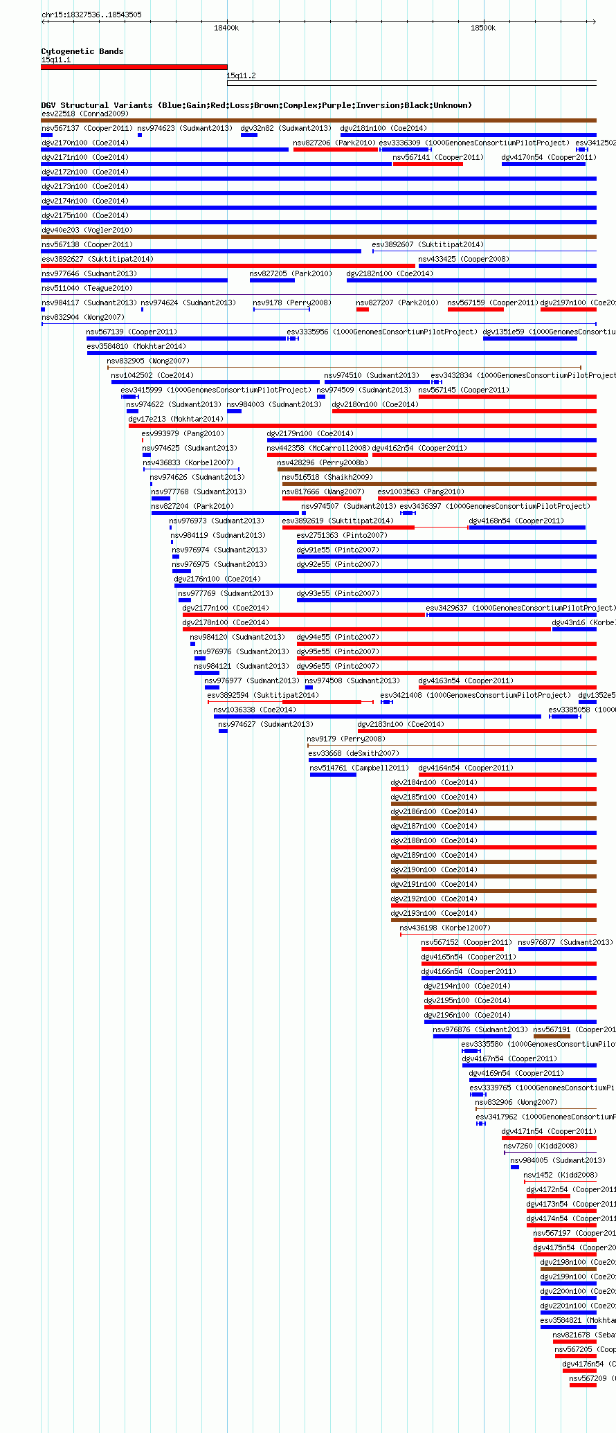This screenshot has height=1433, width=616.
Task: Click the 15q11.2 band label
Action: (x=242, y=75)
